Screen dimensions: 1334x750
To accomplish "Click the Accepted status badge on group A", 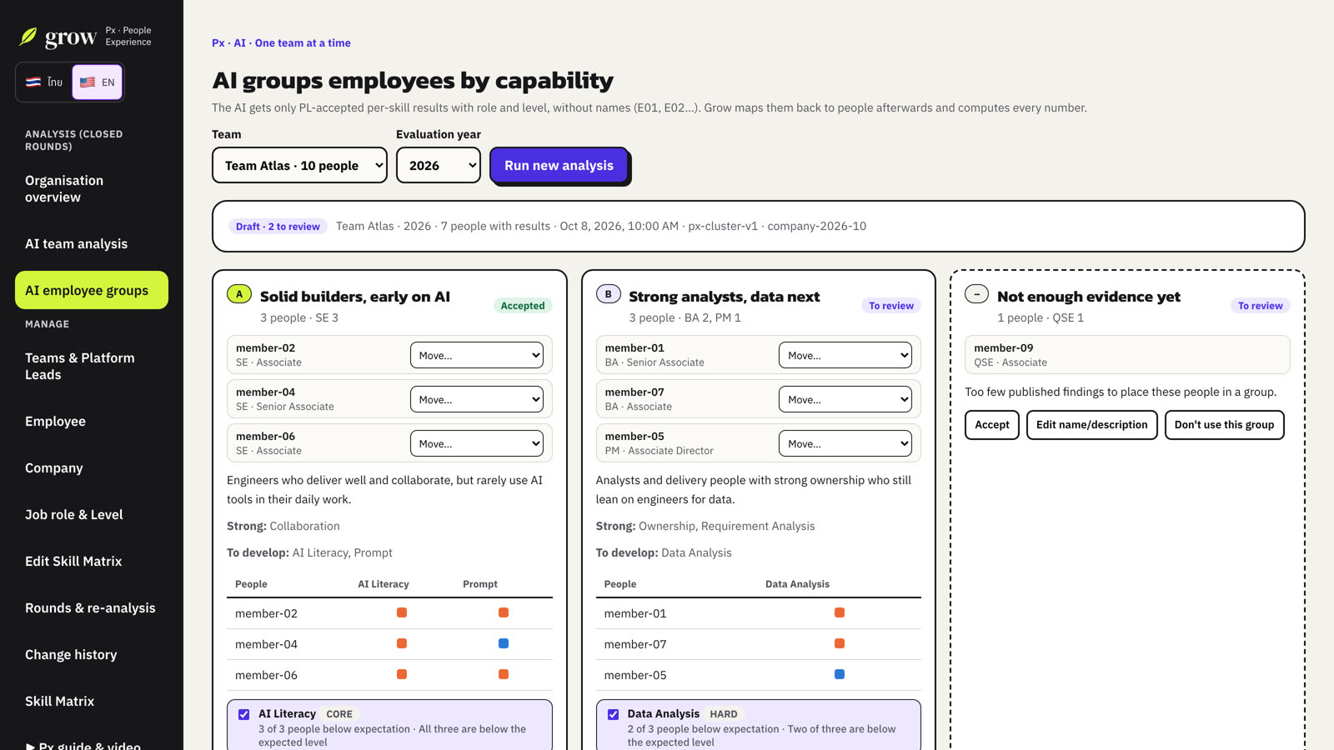I will coord(523,306).
